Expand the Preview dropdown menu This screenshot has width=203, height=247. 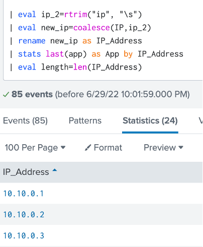(x=163, y=148)
